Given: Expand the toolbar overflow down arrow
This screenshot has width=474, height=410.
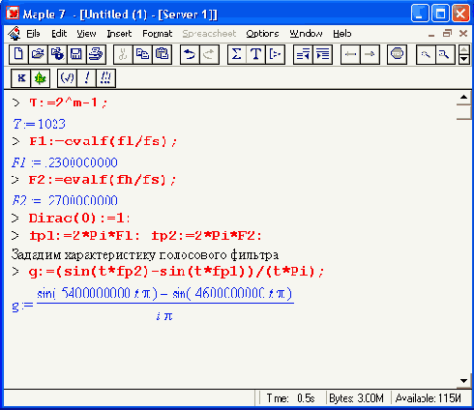Looking at the screenshot, I should click(464, 59).
